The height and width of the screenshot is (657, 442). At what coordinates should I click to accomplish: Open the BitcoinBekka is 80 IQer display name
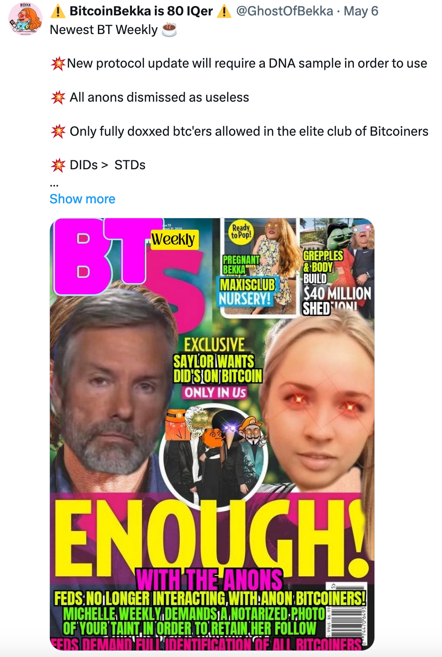point(141,11)
